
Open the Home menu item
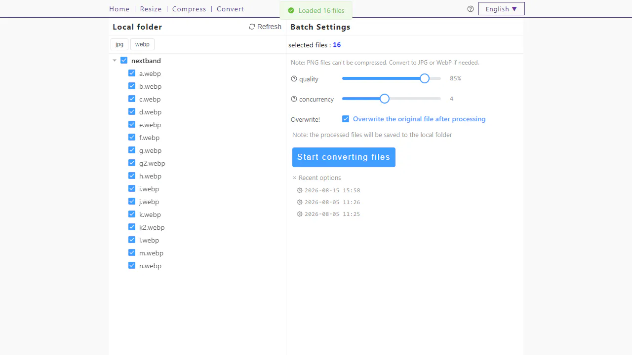point(119,9)
